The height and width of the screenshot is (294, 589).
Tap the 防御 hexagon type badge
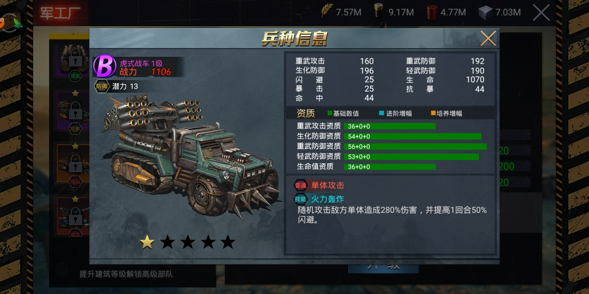[101, 86]
